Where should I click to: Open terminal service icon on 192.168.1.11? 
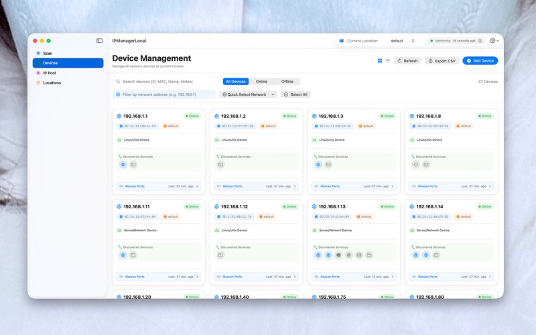[133, 255]
